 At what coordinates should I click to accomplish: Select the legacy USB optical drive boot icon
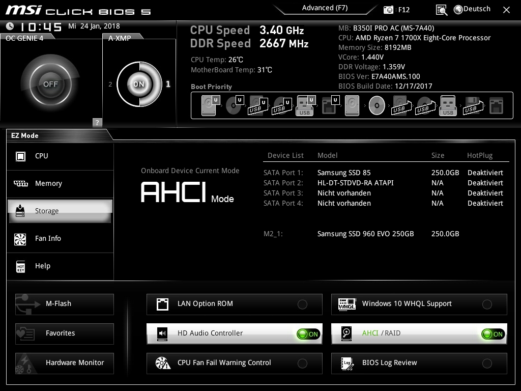425,105
